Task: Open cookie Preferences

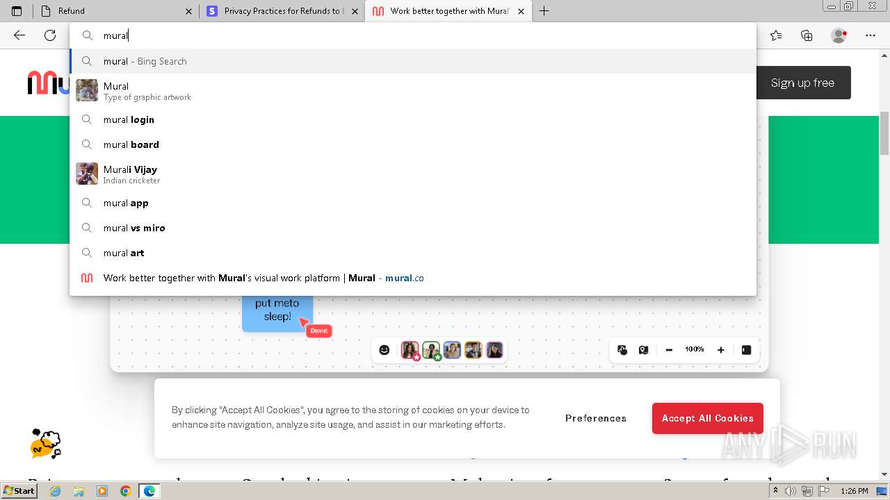Action: tap(596, 418)
